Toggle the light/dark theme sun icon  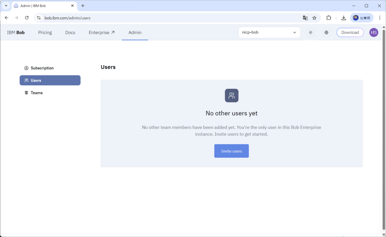pyautogui.click(x=311, y=32)
